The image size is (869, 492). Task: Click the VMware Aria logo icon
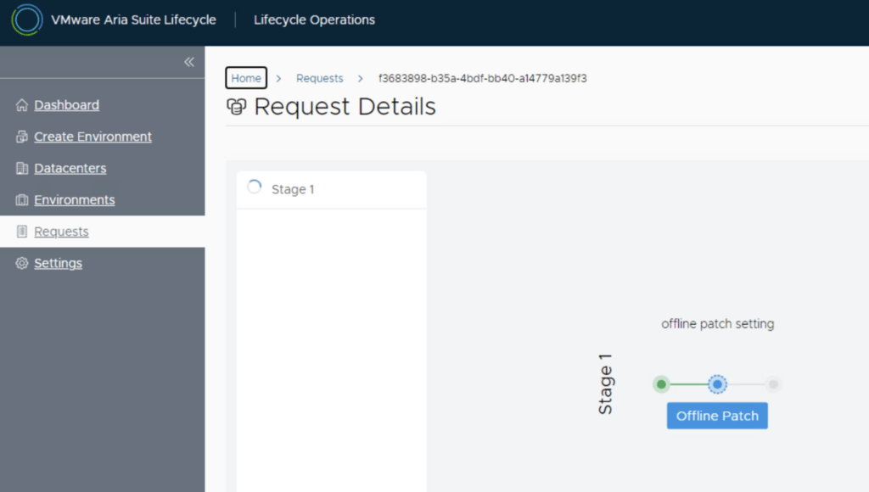coord(27,20)
